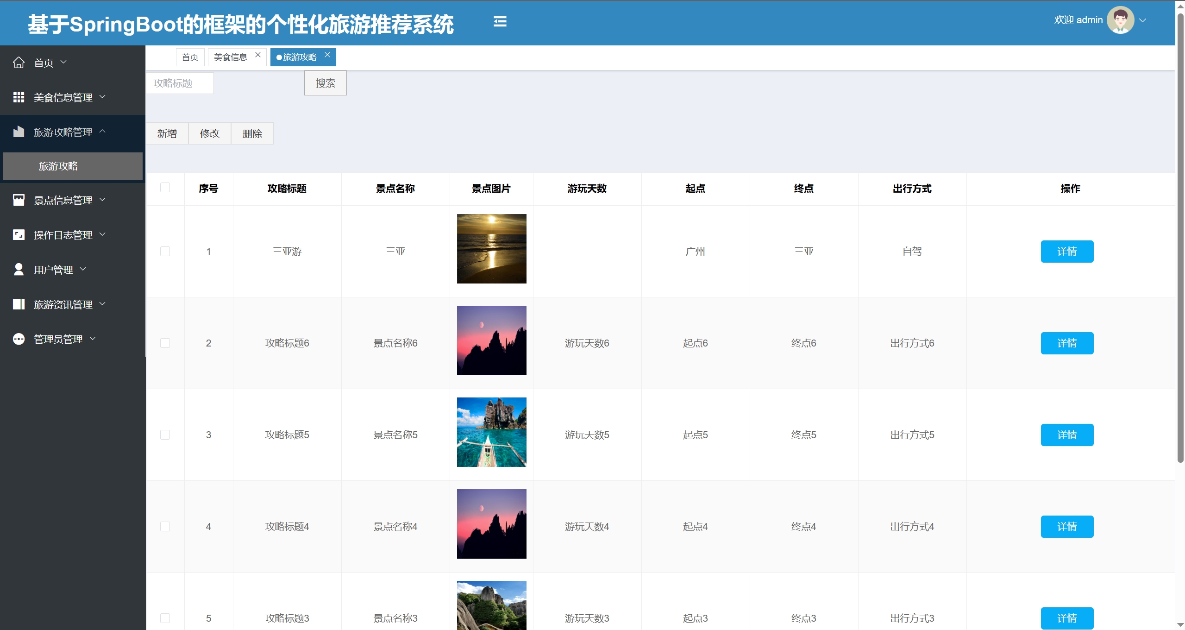Expand the 景点信息管理 chevron
The image size is (1185, 630).
click(x=102, y=199)
